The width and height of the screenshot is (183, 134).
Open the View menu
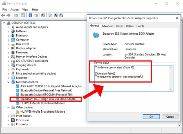(25, 10)
